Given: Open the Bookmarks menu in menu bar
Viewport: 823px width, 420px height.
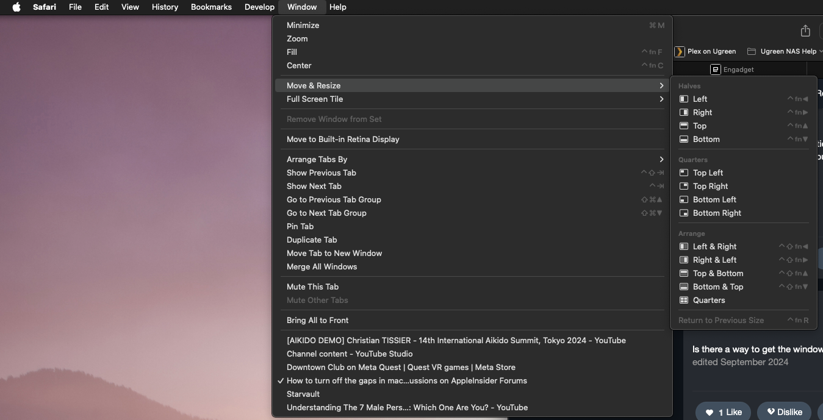Looking at the screenshot, I should point(211,7).
